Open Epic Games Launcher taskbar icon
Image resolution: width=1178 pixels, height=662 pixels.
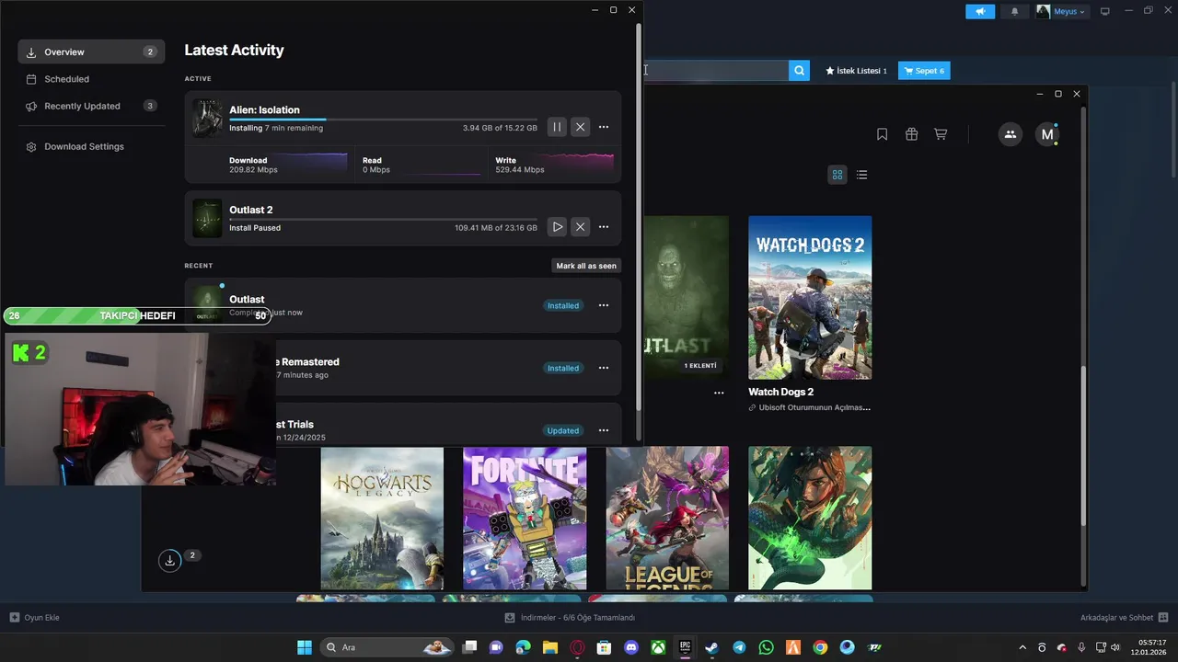point(685,647)
